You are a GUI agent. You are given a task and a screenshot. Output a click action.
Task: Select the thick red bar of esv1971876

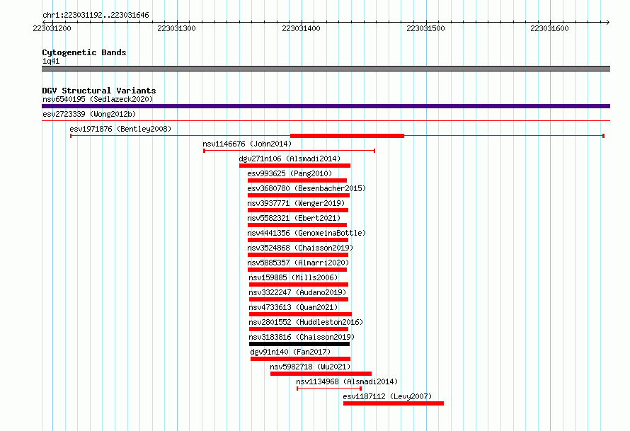[x=347, y=136]
